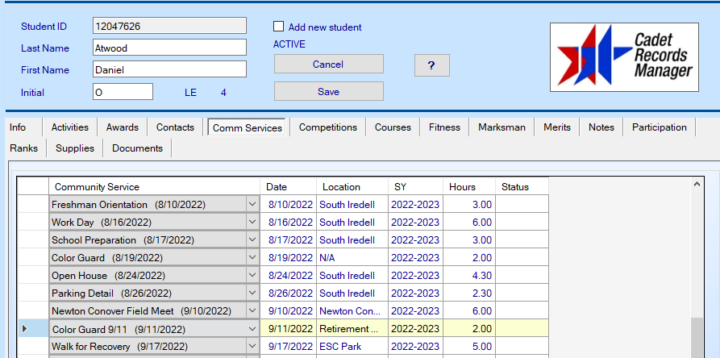Click the scroll up arrow in grid
Viewport: 720px width, 358px height.
[x=697, y=185]
